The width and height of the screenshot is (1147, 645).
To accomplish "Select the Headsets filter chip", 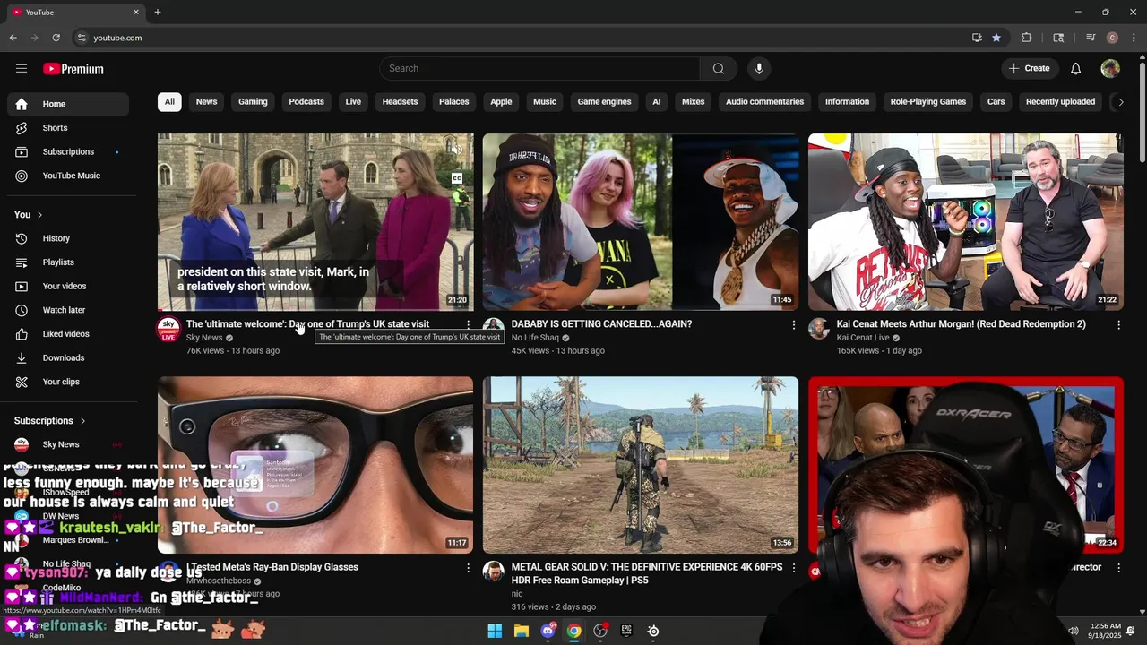I will pyautogui.click(x=400, y=102).
